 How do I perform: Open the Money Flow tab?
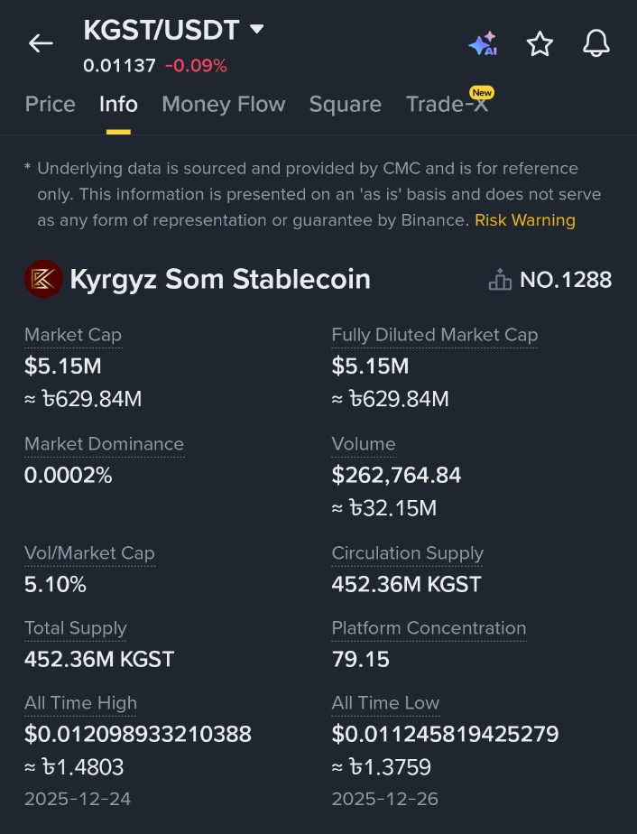[223, 105]
